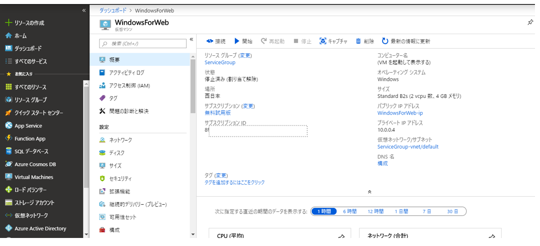Open the ServiceGroup resource group link
Image resolution: width=540 pixels, height=246 pixels.
(220, 63)
